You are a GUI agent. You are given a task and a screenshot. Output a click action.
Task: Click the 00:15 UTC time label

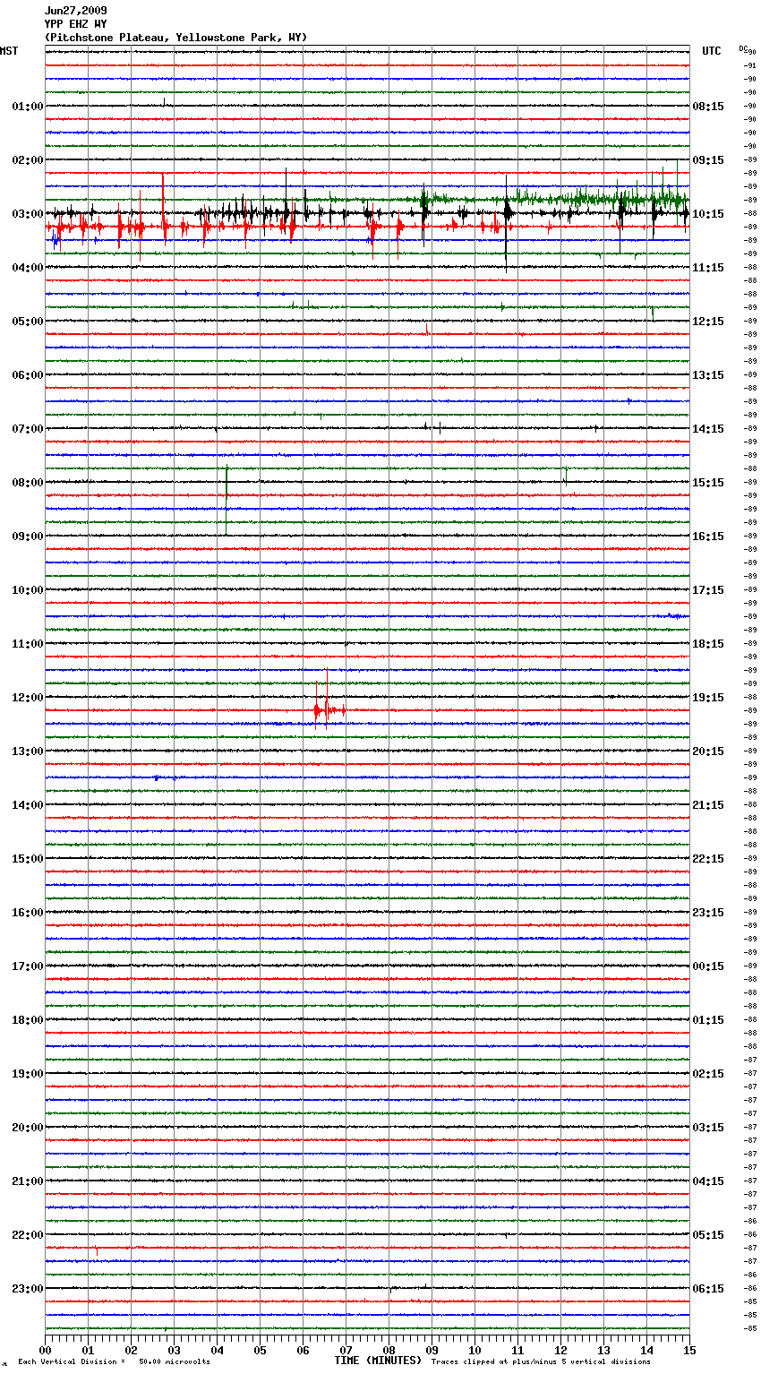[708, 966]
